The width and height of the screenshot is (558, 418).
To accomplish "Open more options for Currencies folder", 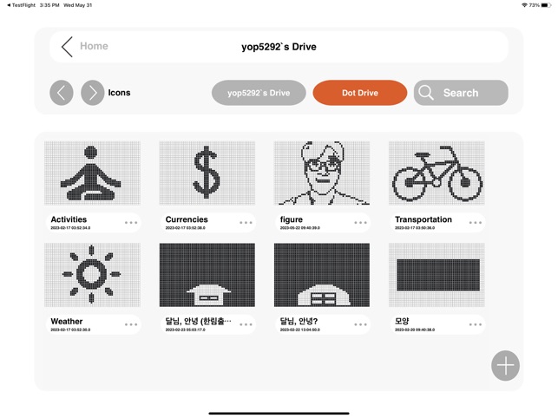I will tap(246, 223).
